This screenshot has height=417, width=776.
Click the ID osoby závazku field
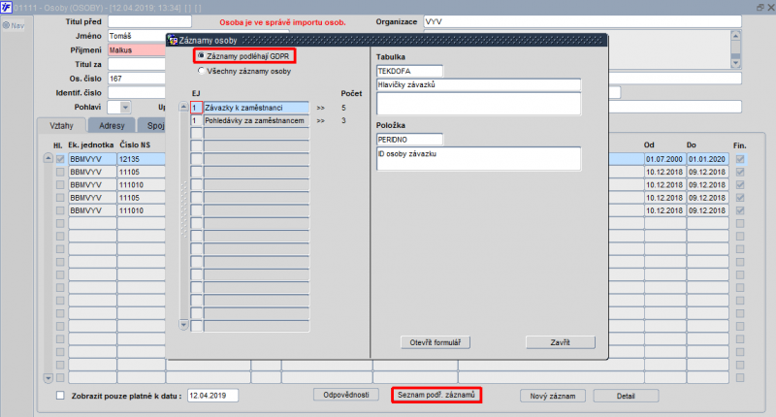click(x=478, y=159)
